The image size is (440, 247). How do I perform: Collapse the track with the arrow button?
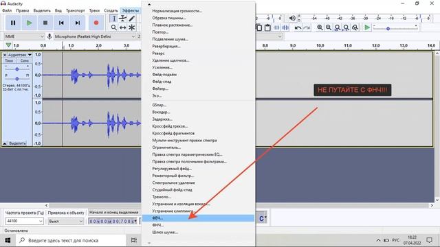coord(5,143)
